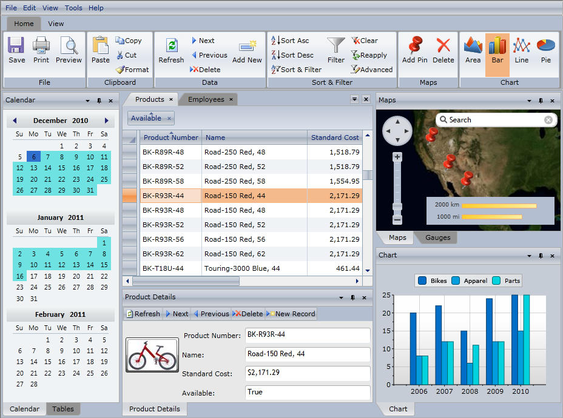Go to Next record in Data group

pos(203,41)
